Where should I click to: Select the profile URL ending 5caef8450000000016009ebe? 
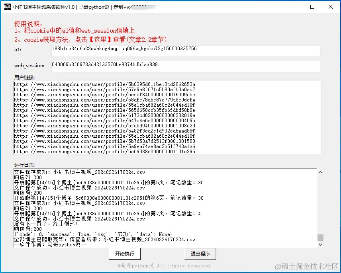(x=104, y=95)
